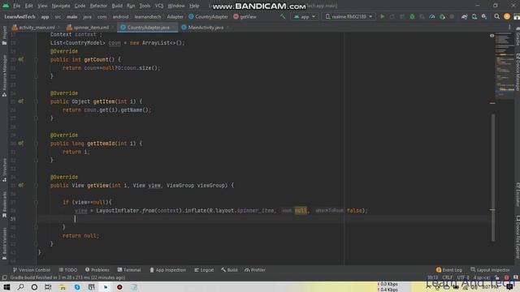Image resolution: width=520 pixels, height=292 pixels.
Task: Toggle the Bookmarks tool window
Action: click(4, 204)
